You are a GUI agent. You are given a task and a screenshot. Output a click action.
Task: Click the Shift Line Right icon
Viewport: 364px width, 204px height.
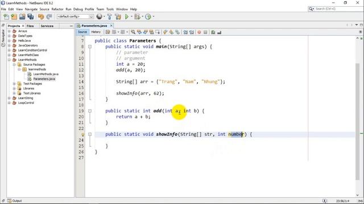pos(192,32)
